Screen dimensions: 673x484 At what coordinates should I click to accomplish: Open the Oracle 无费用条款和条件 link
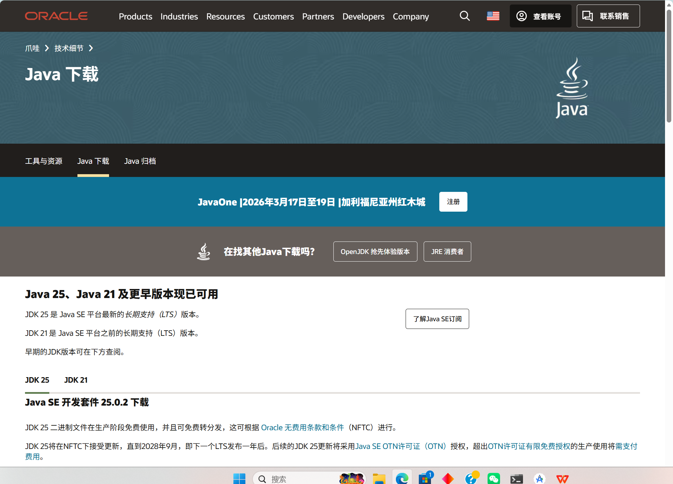tap(302, 427)
